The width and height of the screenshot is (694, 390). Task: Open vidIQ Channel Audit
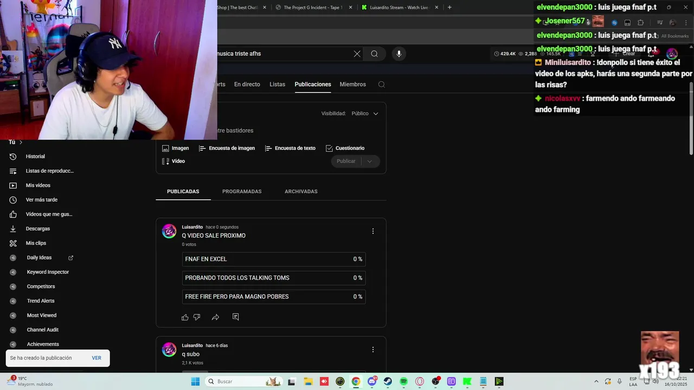[x=43, y=330]
